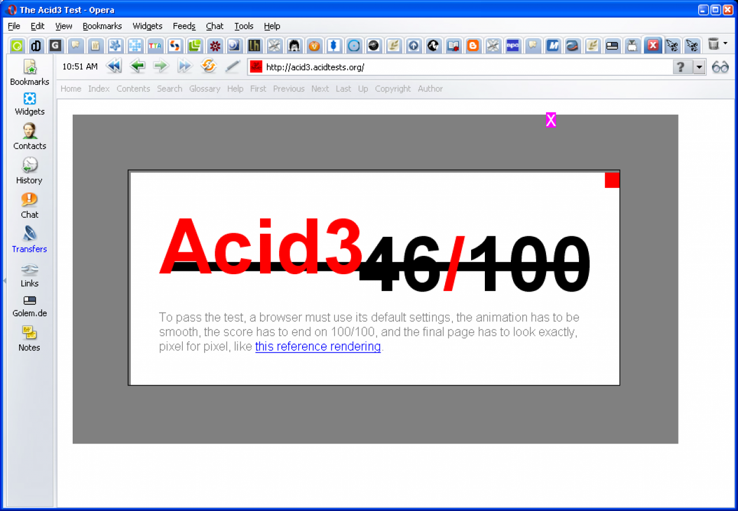Open the Golem.de panel in sidebar
The image size is (738, 511).
pos(29,306)
